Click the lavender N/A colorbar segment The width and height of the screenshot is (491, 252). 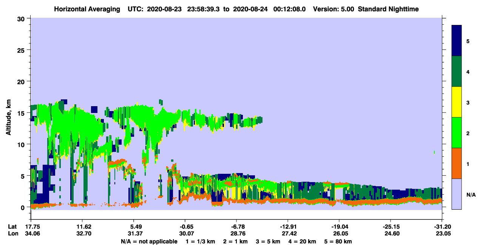[x=457, y=194]
